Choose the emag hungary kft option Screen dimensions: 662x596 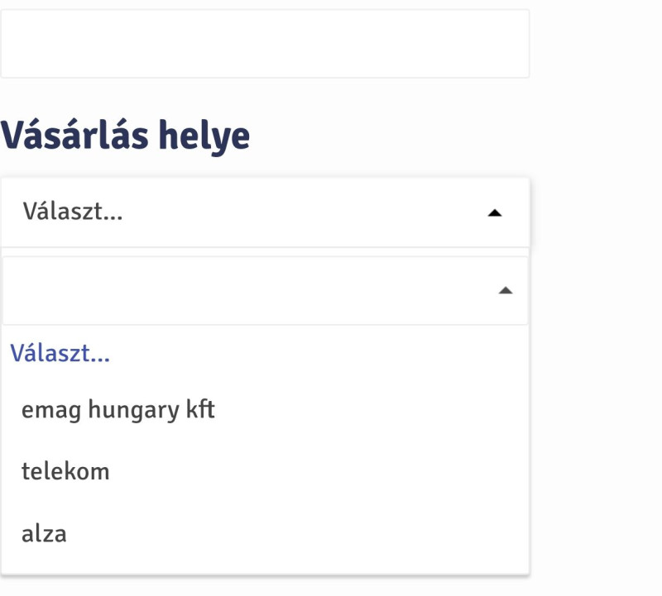pos(118,409)
